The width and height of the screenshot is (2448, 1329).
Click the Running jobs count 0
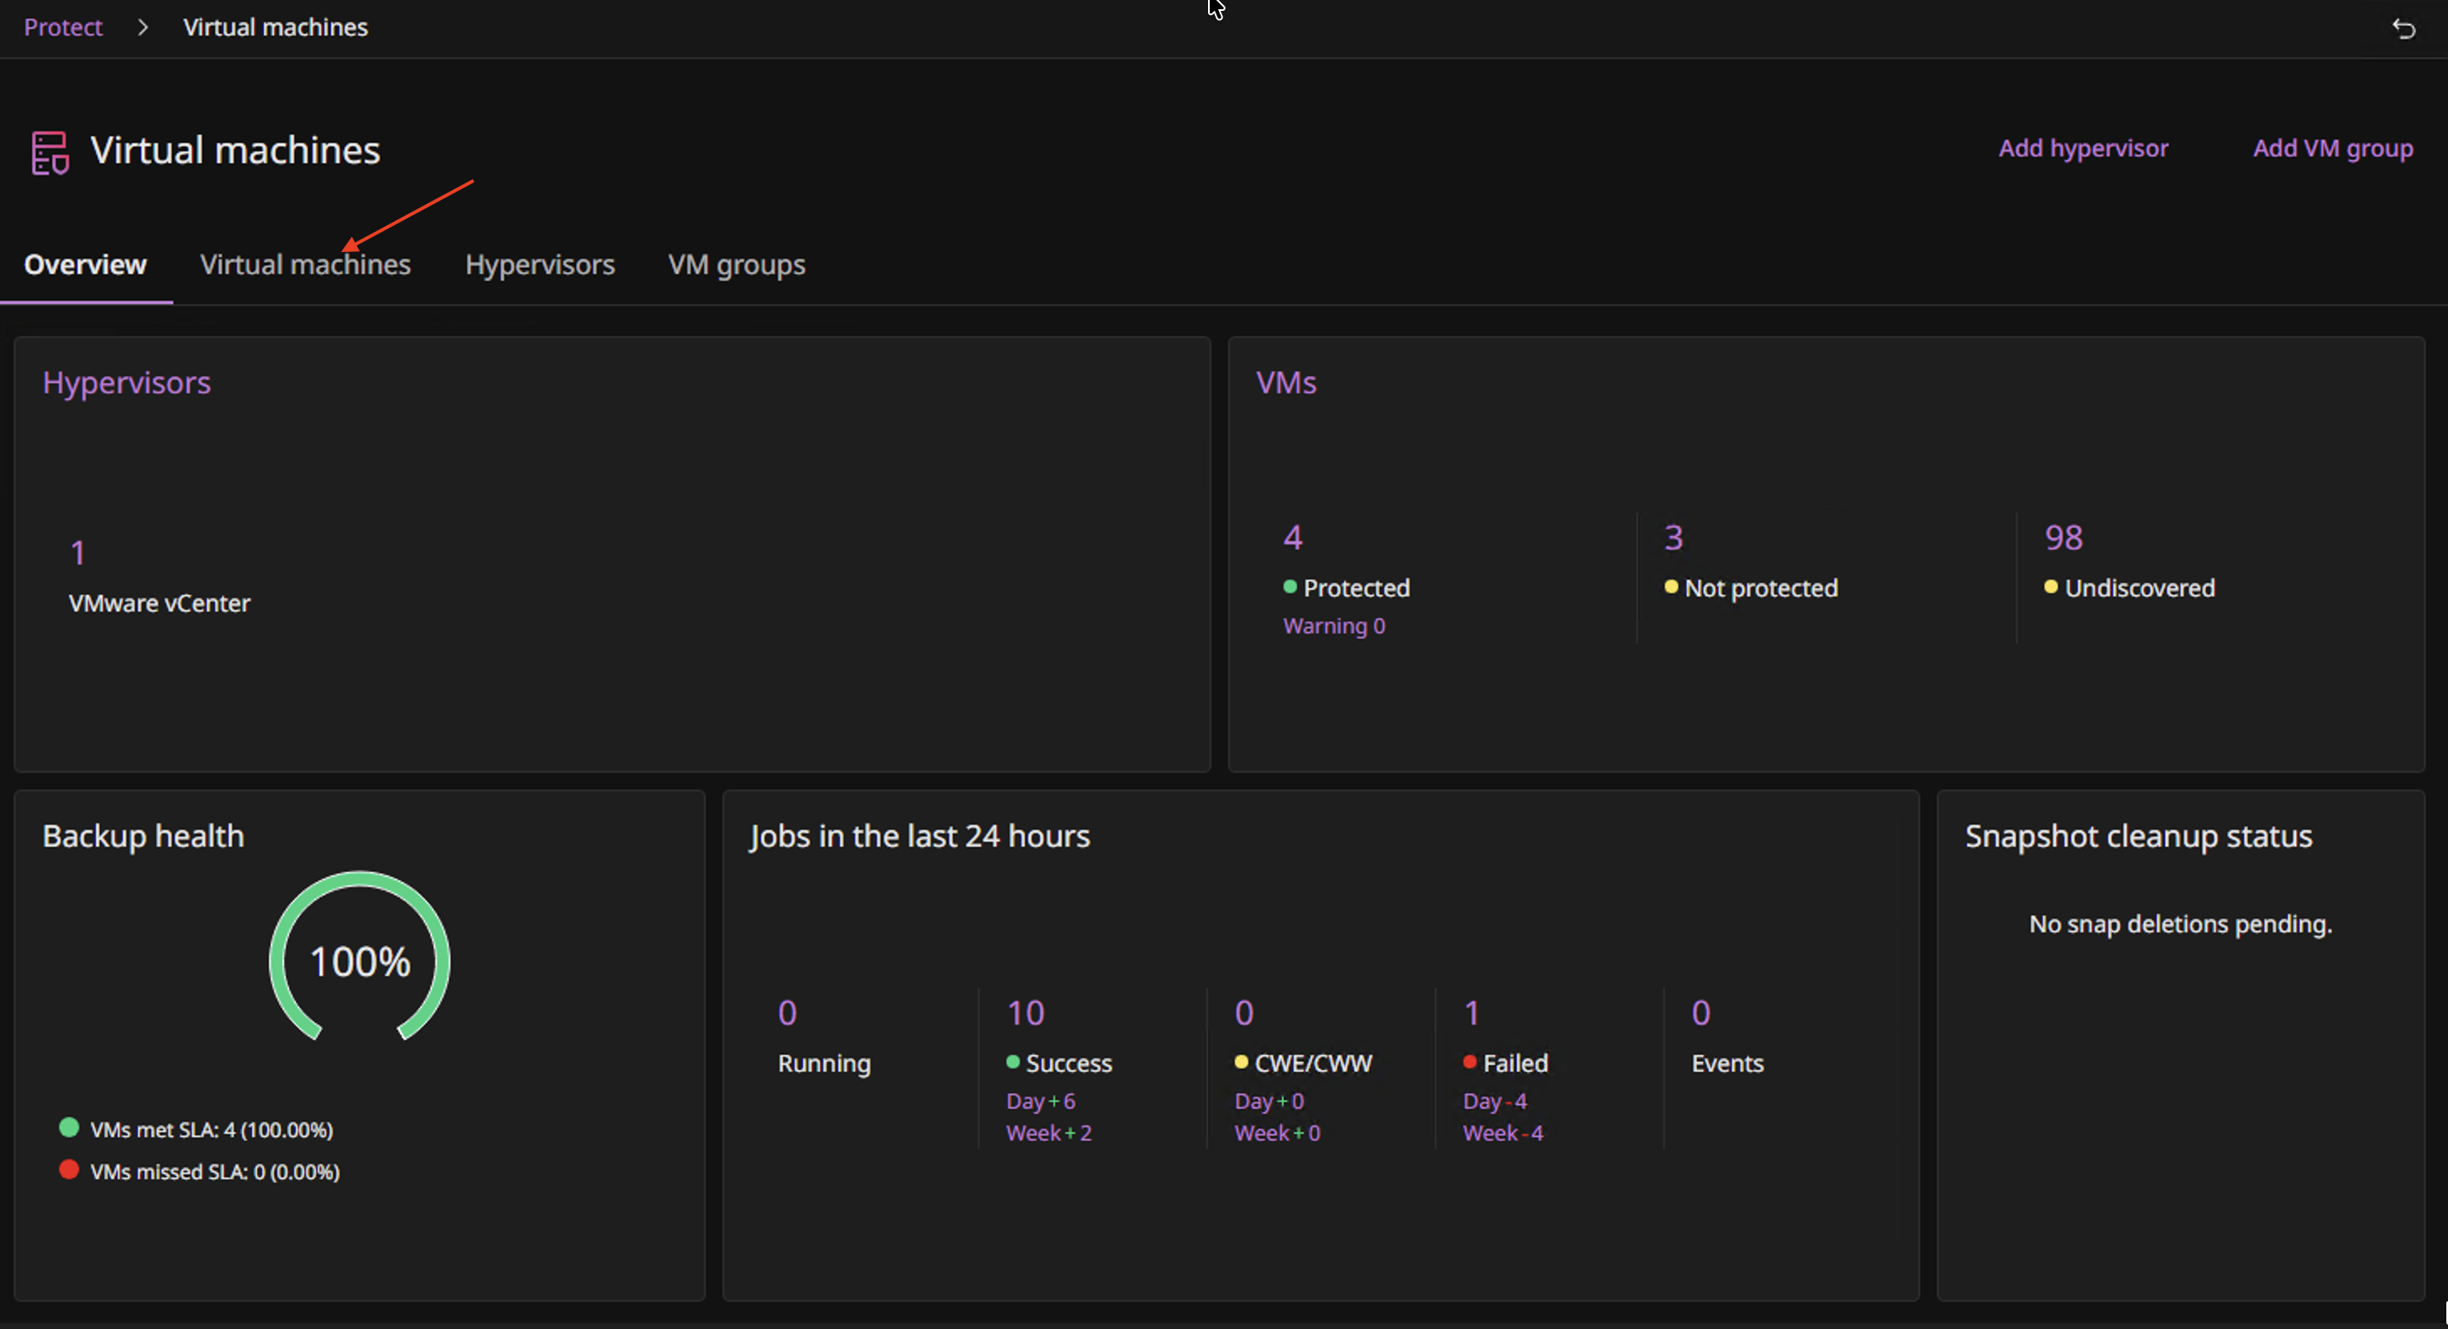[787, 1012]
